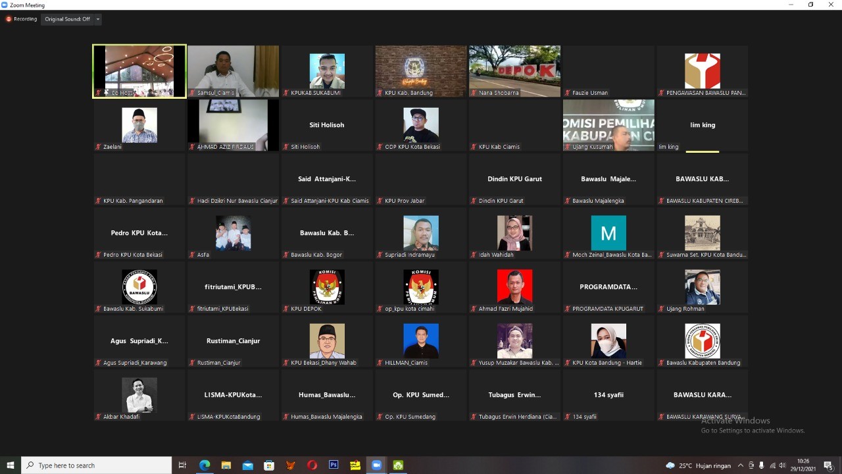Open Task View in the taskbar
842x474 pixels.
(x=183, y=465)
